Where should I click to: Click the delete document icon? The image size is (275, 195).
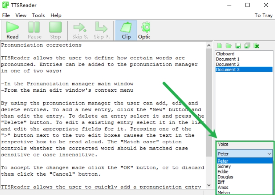click(257, 46)
